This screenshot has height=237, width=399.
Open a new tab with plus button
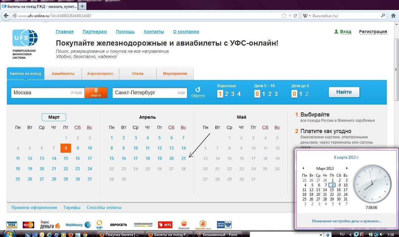pos(82,6)
